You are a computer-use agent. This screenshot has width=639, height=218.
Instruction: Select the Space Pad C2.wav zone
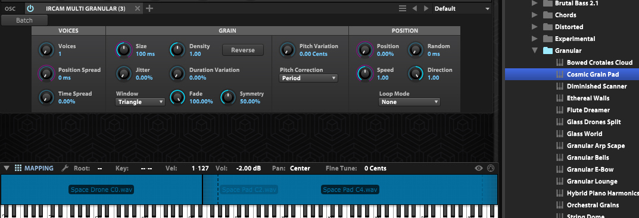pos(249,189)
